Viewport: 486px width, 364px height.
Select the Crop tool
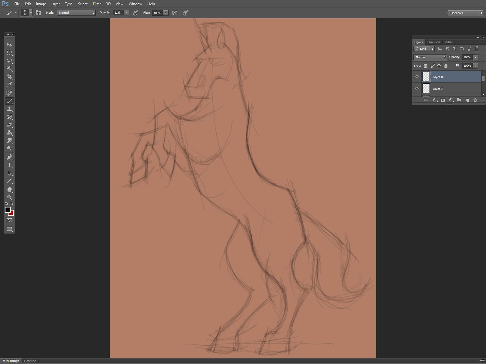coord(9,76)
